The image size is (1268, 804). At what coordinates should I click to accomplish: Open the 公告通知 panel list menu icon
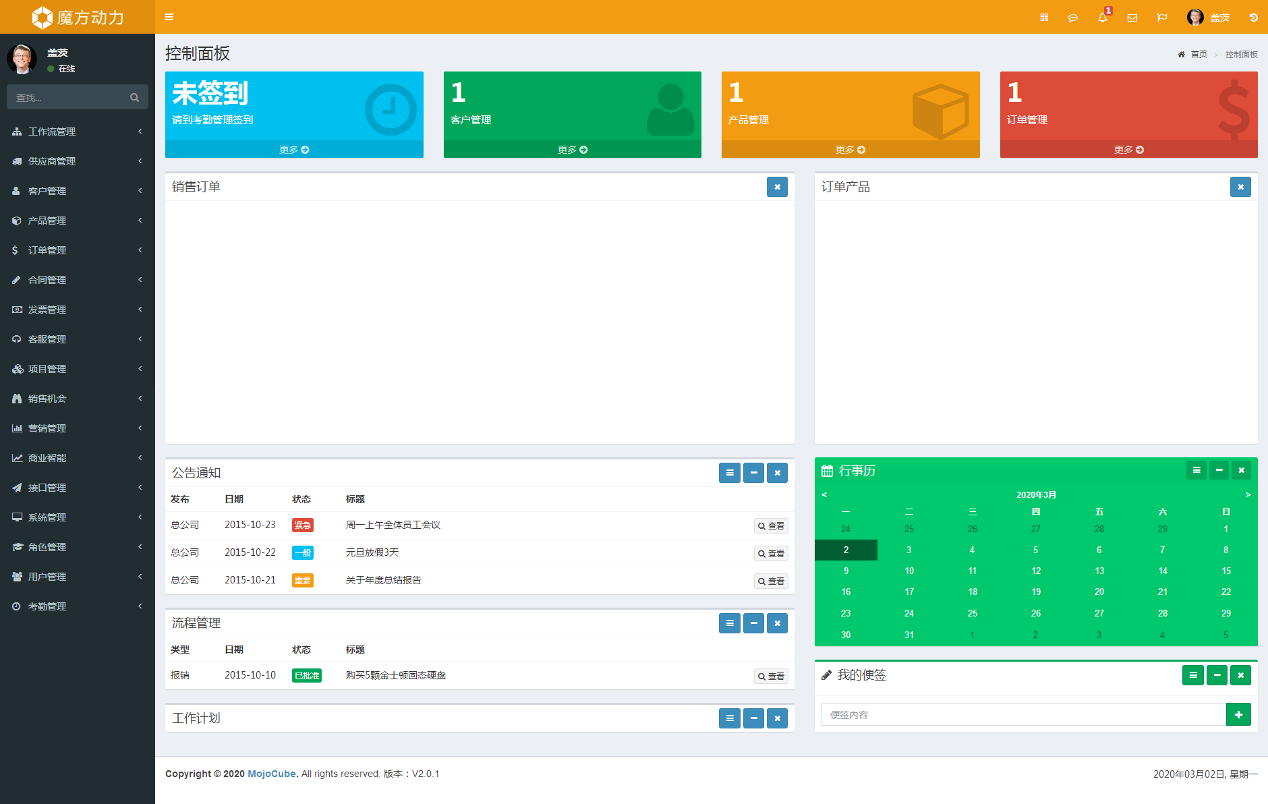click(x=730, y=473)
